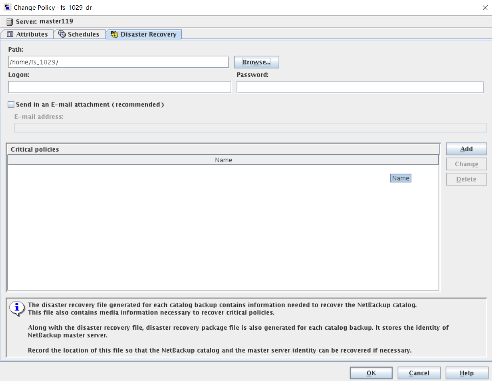Close the Change Policy dialog
492x381 pixels.
pyautogui.click(x=484, y=8)
